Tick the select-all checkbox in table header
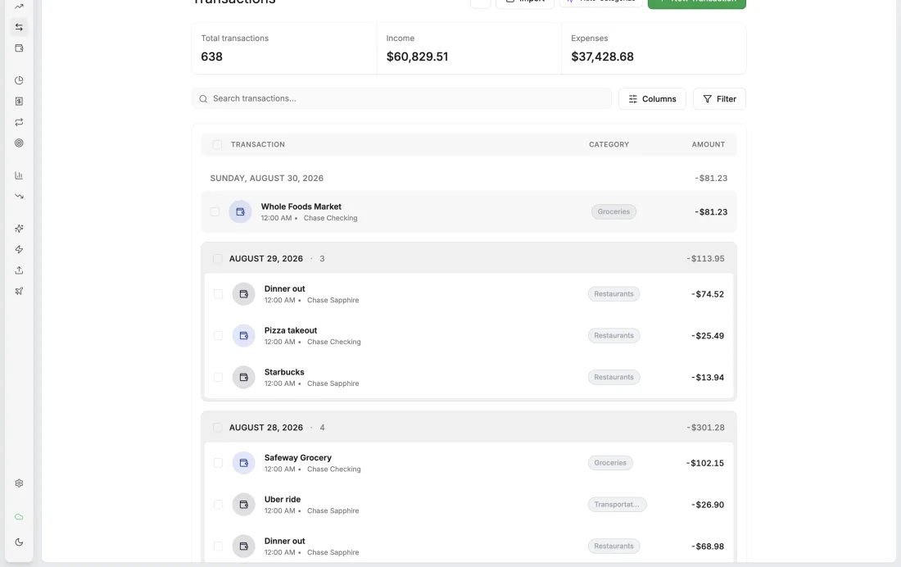The height and width of the screenshot is (567, 901). 217,144
